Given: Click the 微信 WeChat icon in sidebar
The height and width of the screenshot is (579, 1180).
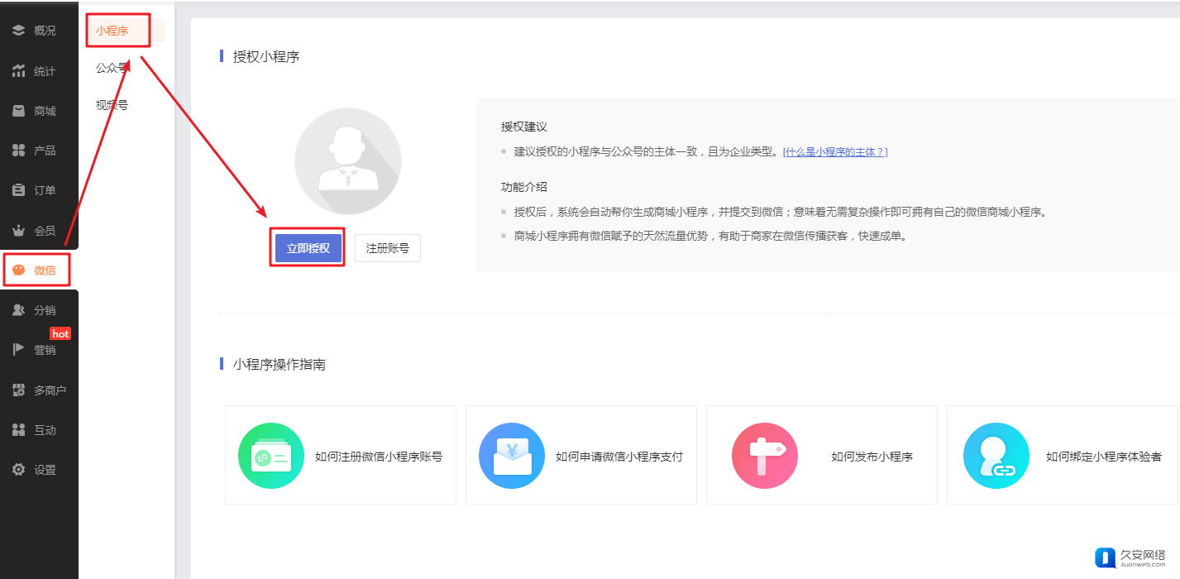Looking at the screenshot, I should click(x=18, y=270).
